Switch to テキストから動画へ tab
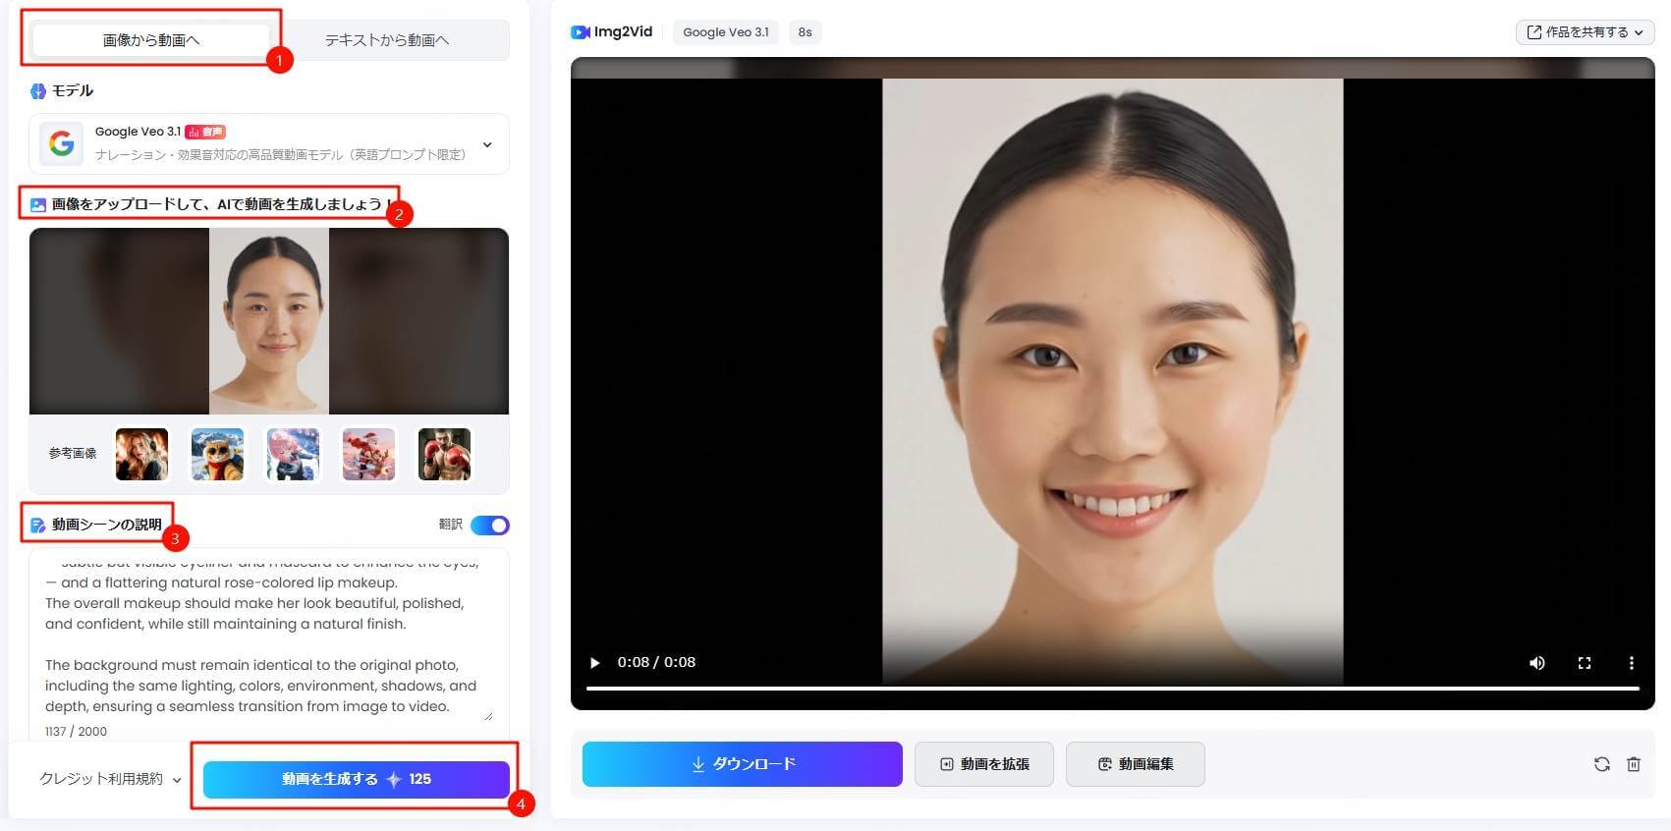Viewport: 1671px width, 831px height. coord(387,40)
